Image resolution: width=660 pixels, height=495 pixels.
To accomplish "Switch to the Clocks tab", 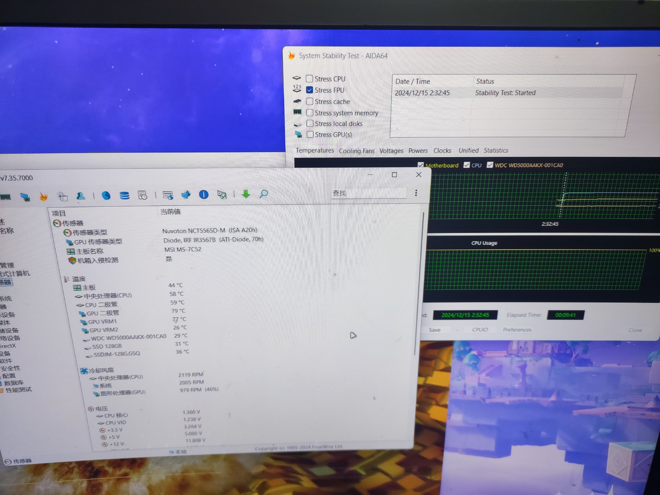I will (442, 150).
